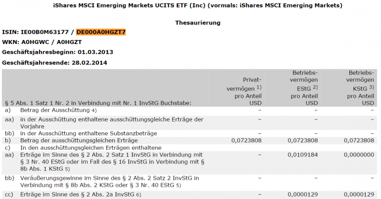
Task: Click the highlighted ISIN DE000A0HGZT7
Action: coord(101,32)
